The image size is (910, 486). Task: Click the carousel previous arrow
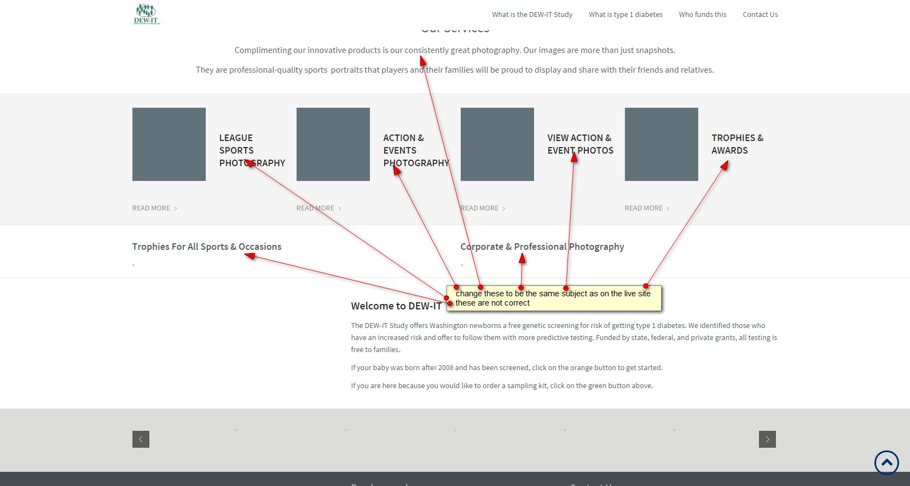141,439
